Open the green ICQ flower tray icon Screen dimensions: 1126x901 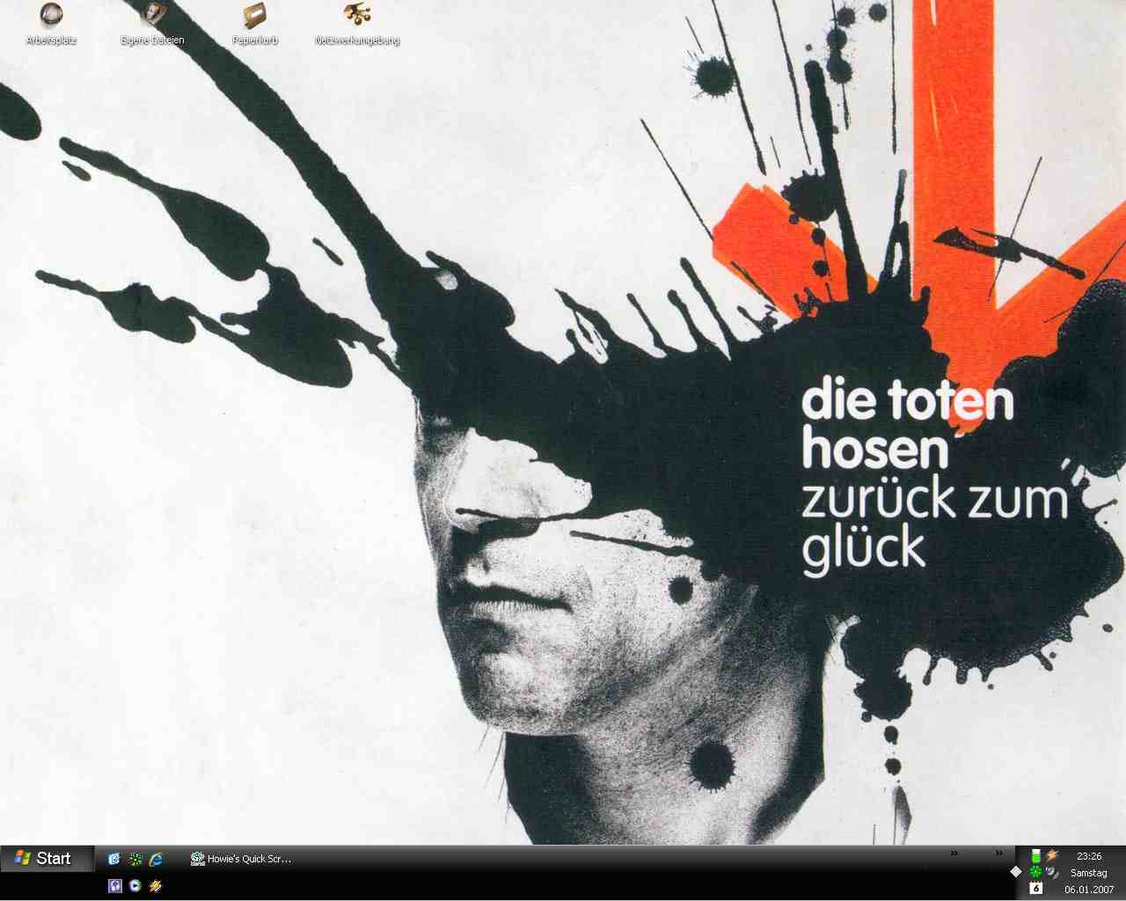[x=1035, y=872]
